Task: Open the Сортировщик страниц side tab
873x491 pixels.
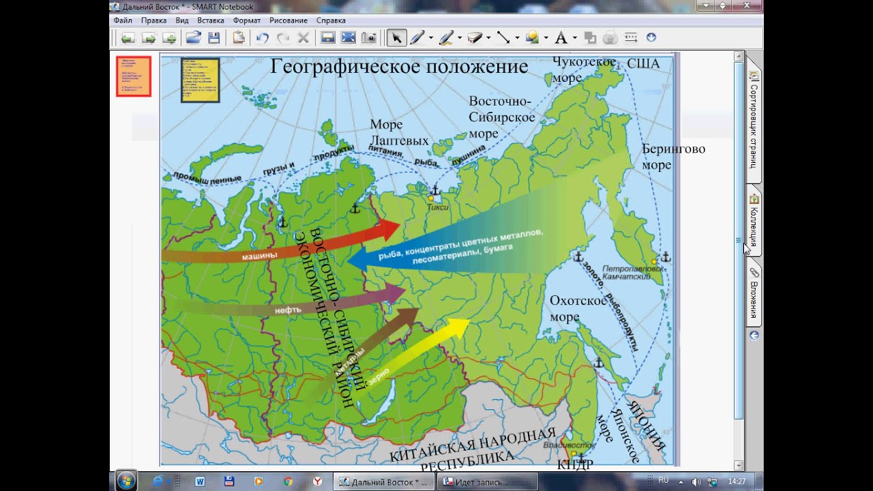Action: (754, 119)
